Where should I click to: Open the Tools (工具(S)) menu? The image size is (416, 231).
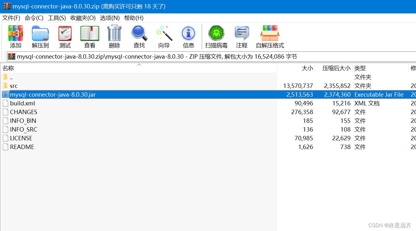(57, 18)
